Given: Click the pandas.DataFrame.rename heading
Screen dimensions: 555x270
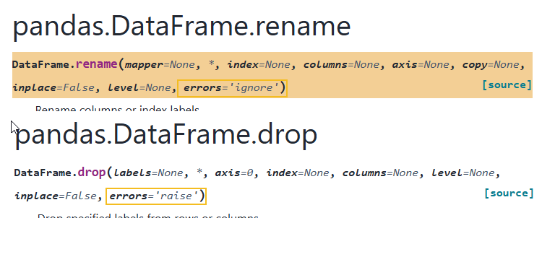Looking at the screenshot, I should 181,27.
